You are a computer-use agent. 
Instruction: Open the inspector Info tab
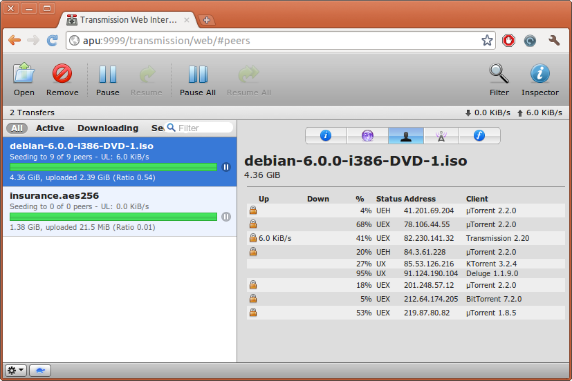point(326,136)
